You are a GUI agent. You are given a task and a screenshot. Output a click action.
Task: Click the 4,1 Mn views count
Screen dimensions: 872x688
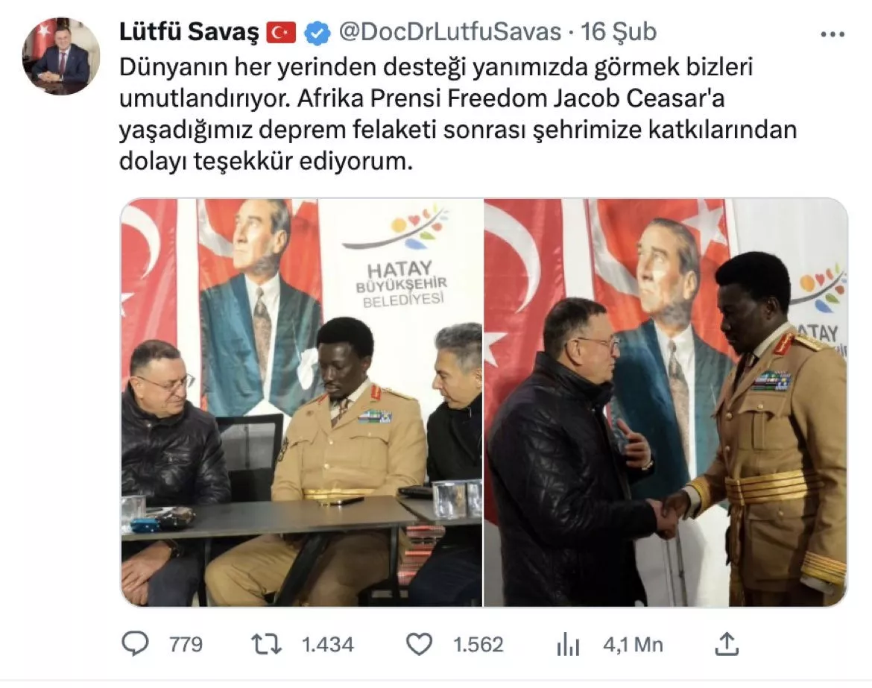633,645
